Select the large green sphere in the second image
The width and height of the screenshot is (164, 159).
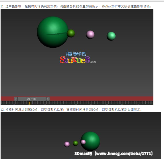(x=90, y=141)
